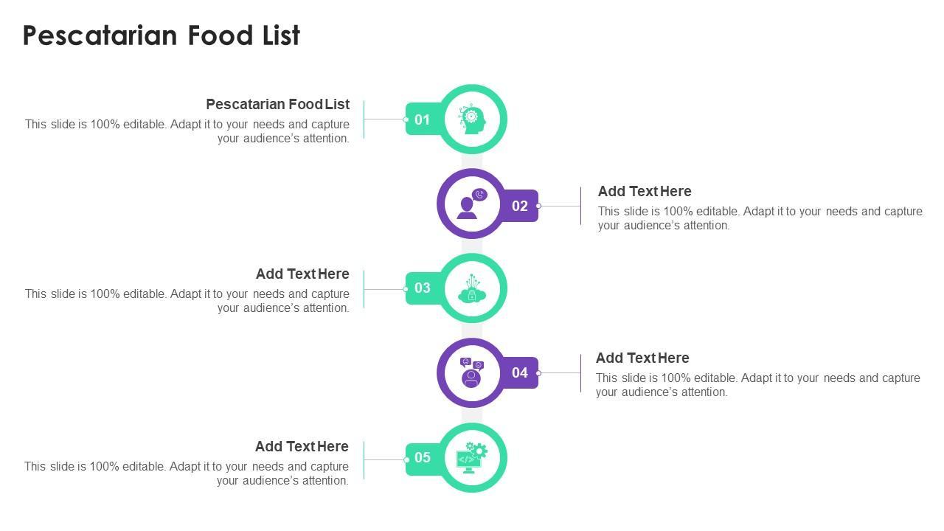
Task: Click the head-with-gear icon in step 01
Action: [472, 119]
